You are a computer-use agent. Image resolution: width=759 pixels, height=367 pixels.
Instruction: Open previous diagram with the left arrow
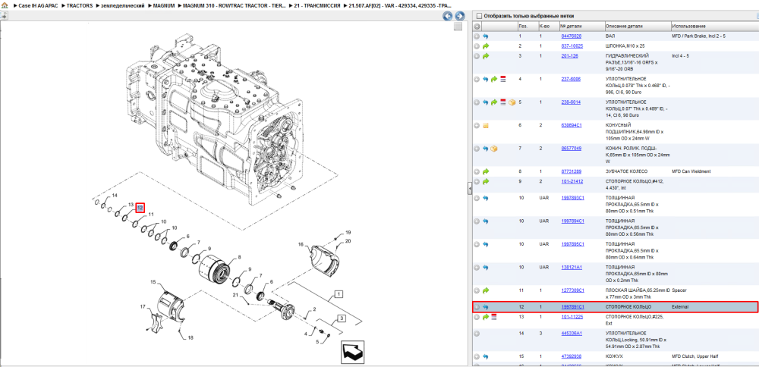[448, 16]
